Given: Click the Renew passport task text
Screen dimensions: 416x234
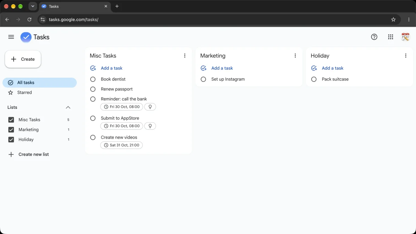Looking at the screenshot, I should click(117, 89).
